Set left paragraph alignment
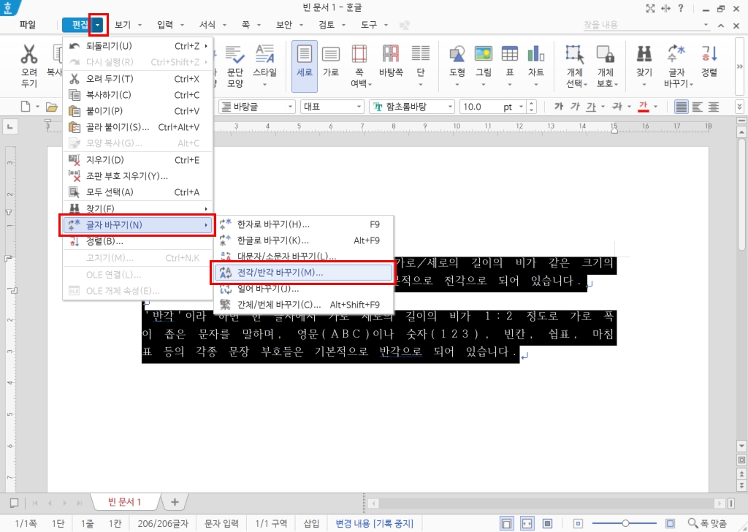Viewport: 748px width, 532px height. point(698,107)
